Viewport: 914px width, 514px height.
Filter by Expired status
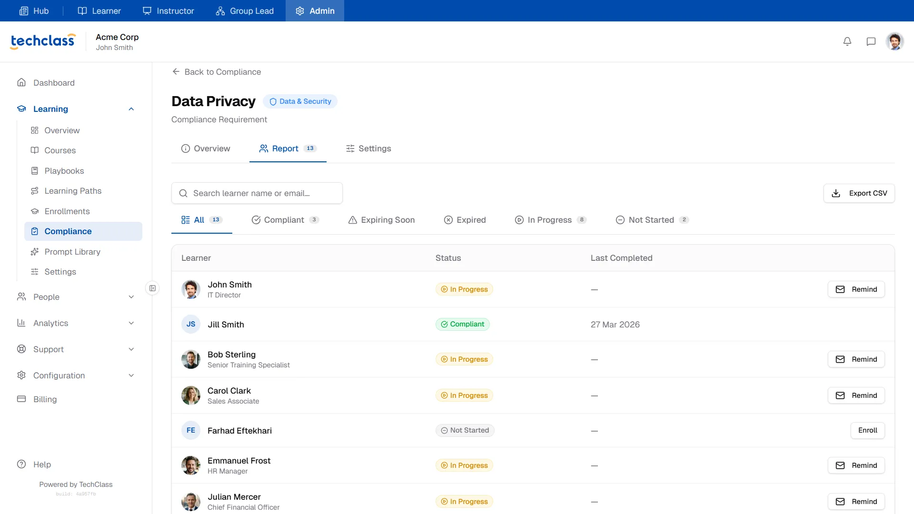(x=465, y=220)
